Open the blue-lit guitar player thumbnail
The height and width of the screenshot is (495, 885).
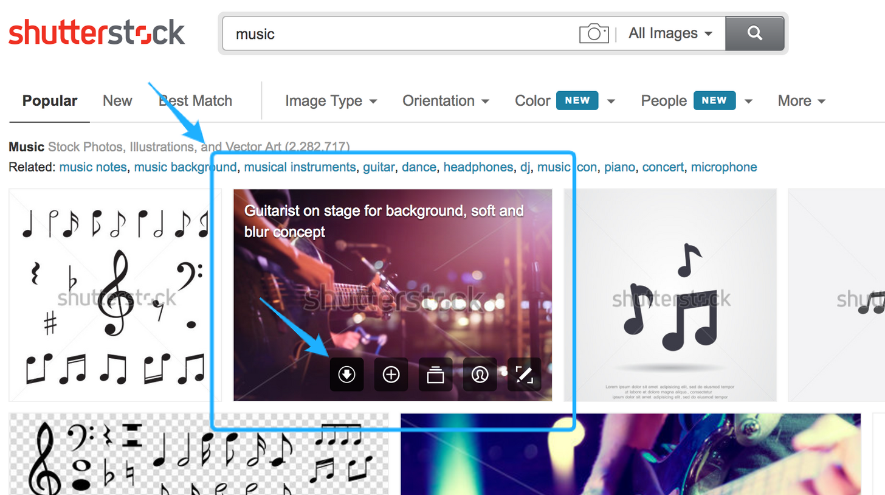(x=630, y=454)
